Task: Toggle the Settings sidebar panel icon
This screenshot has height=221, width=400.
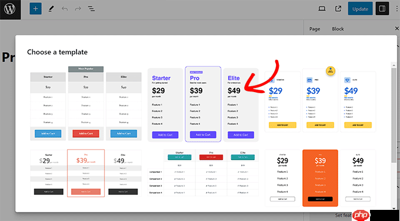Action: (382, 9)
